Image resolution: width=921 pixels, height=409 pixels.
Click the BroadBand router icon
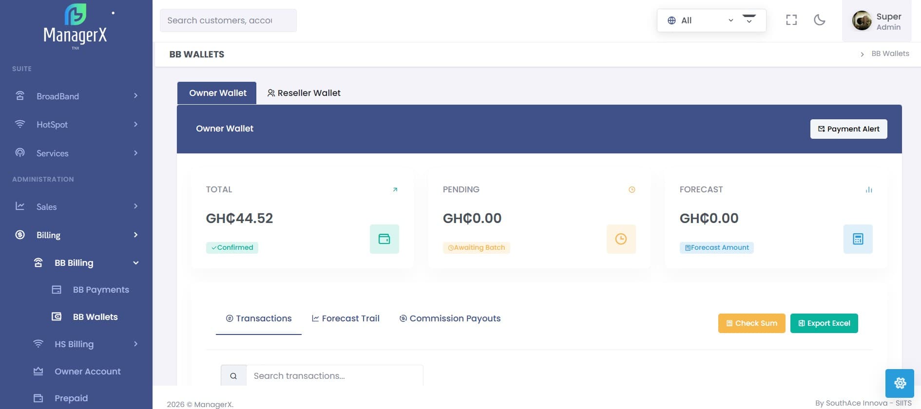pyautogui.click(x=20, y=95)
